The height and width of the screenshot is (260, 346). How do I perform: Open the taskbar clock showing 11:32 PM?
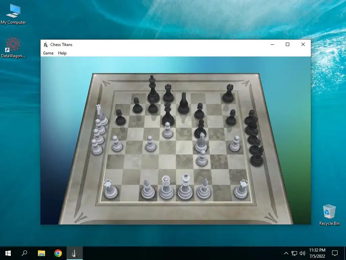point(317,253)
